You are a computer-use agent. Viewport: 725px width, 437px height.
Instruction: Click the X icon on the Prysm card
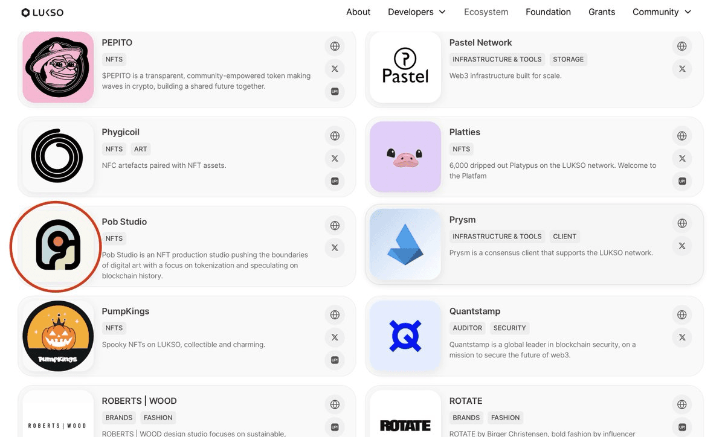pyautogui.click(x=682, y=246)
